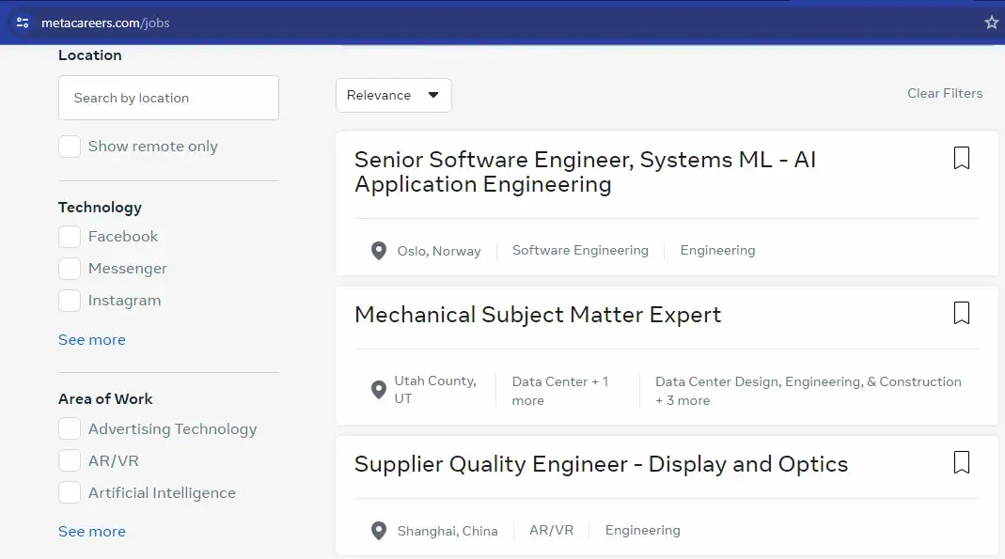The width and height of the screenshot is (1005, 559).
Task: Click the Shanghai, China location pin icon
Action: click(x=379, y=531)
